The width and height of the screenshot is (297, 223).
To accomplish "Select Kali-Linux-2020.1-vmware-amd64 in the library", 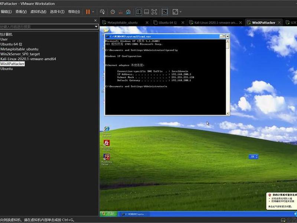I will point(28,59).
